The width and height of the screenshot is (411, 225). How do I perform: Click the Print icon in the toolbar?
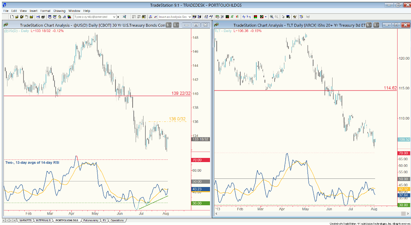point(43,17)
